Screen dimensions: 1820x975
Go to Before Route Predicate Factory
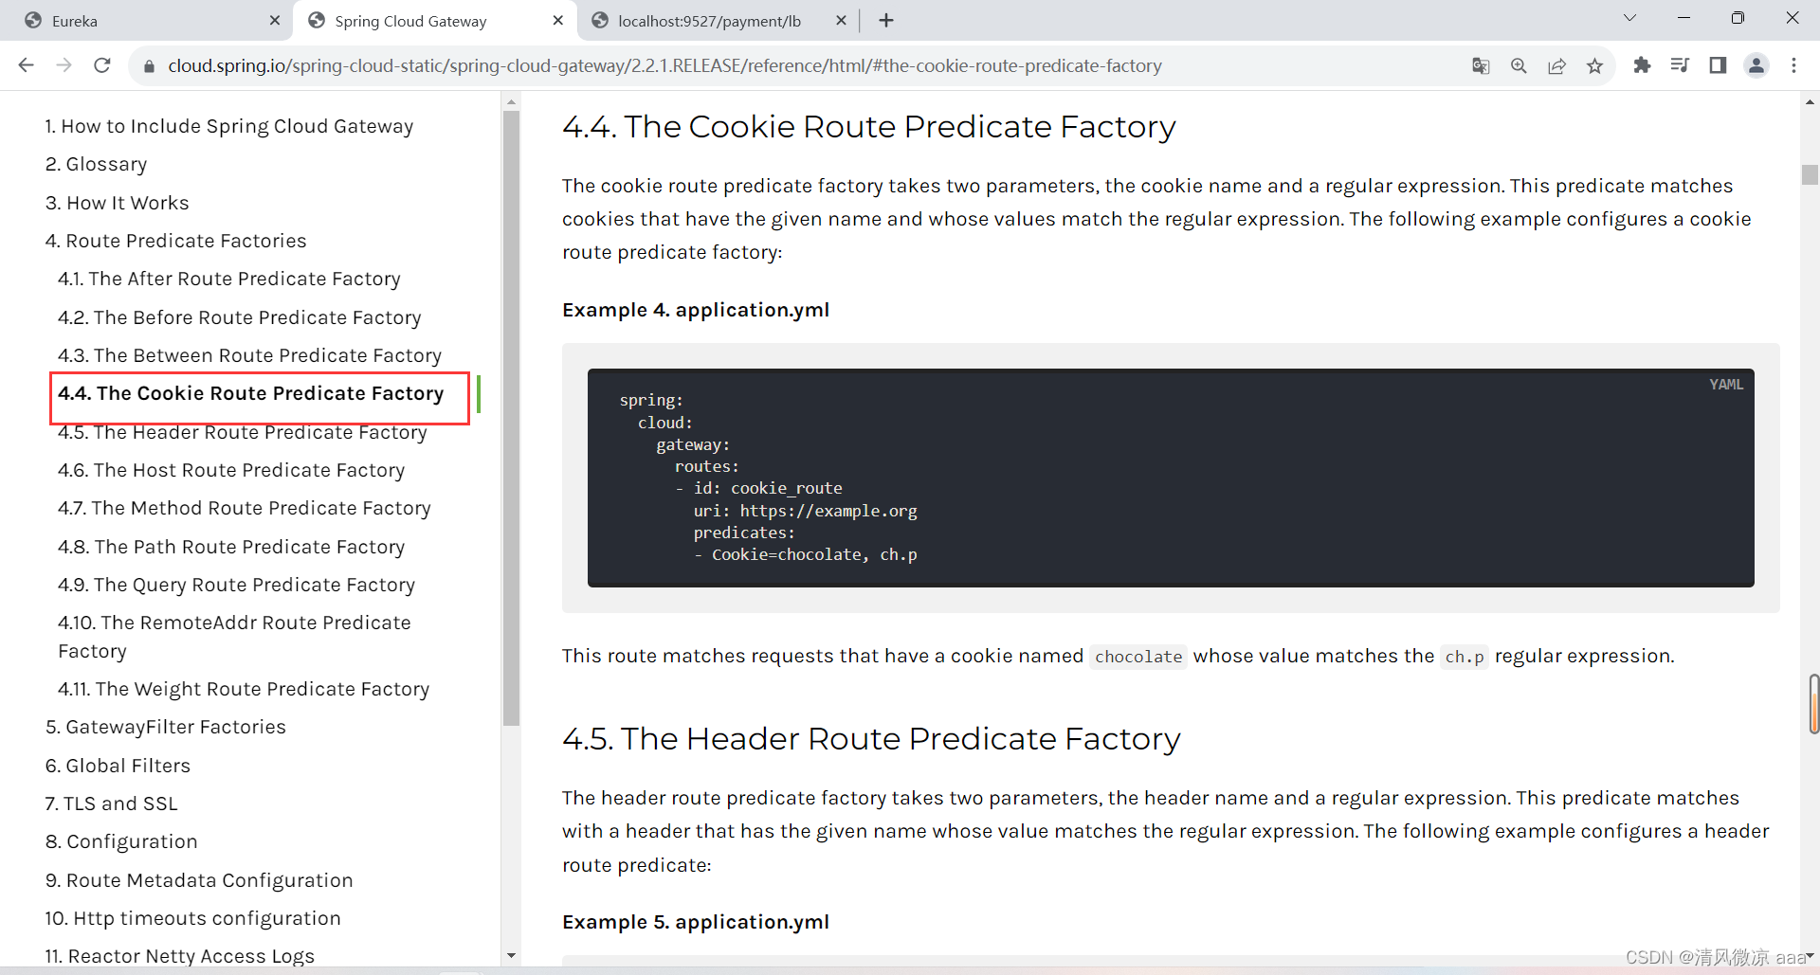click(239, 317)
